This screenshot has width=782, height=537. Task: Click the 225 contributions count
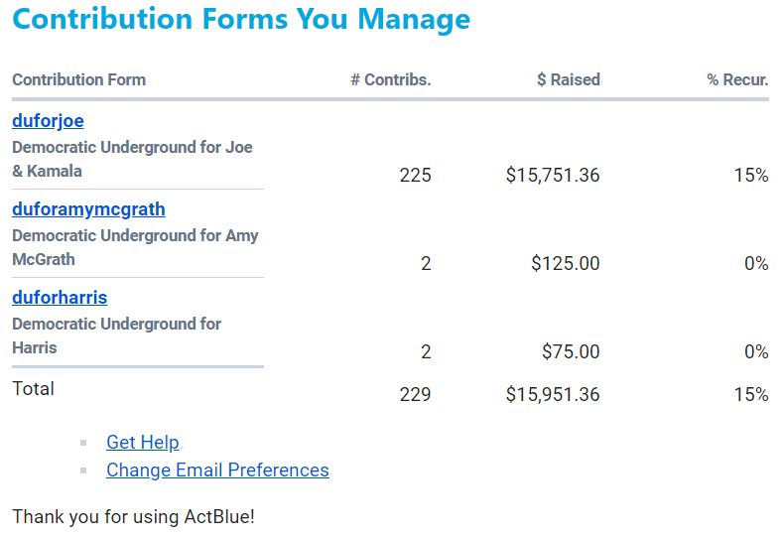(x=415, y=176)
